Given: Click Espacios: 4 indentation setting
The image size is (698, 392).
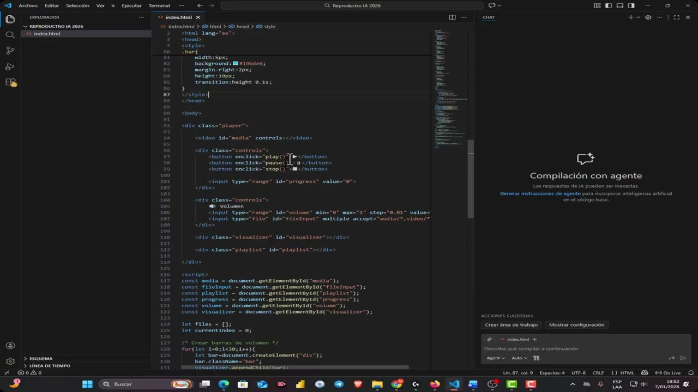Looking at the screenshot, I should coord(552,373).
